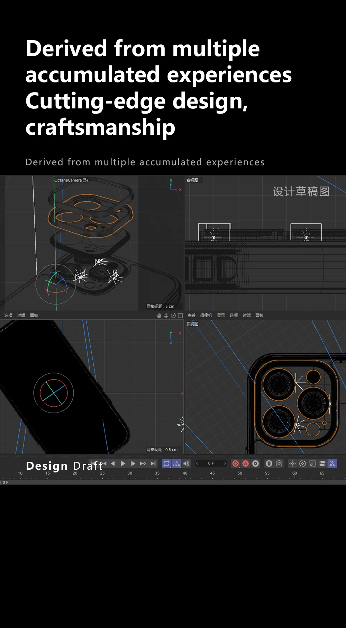The width and height of the screenshot is (346, 628).
Task: Mute the timeline sound playback
Action: coord(186,463)
